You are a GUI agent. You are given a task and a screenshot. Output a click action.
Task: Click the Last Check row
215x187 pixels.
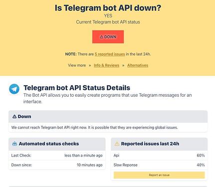coord(57,156)
